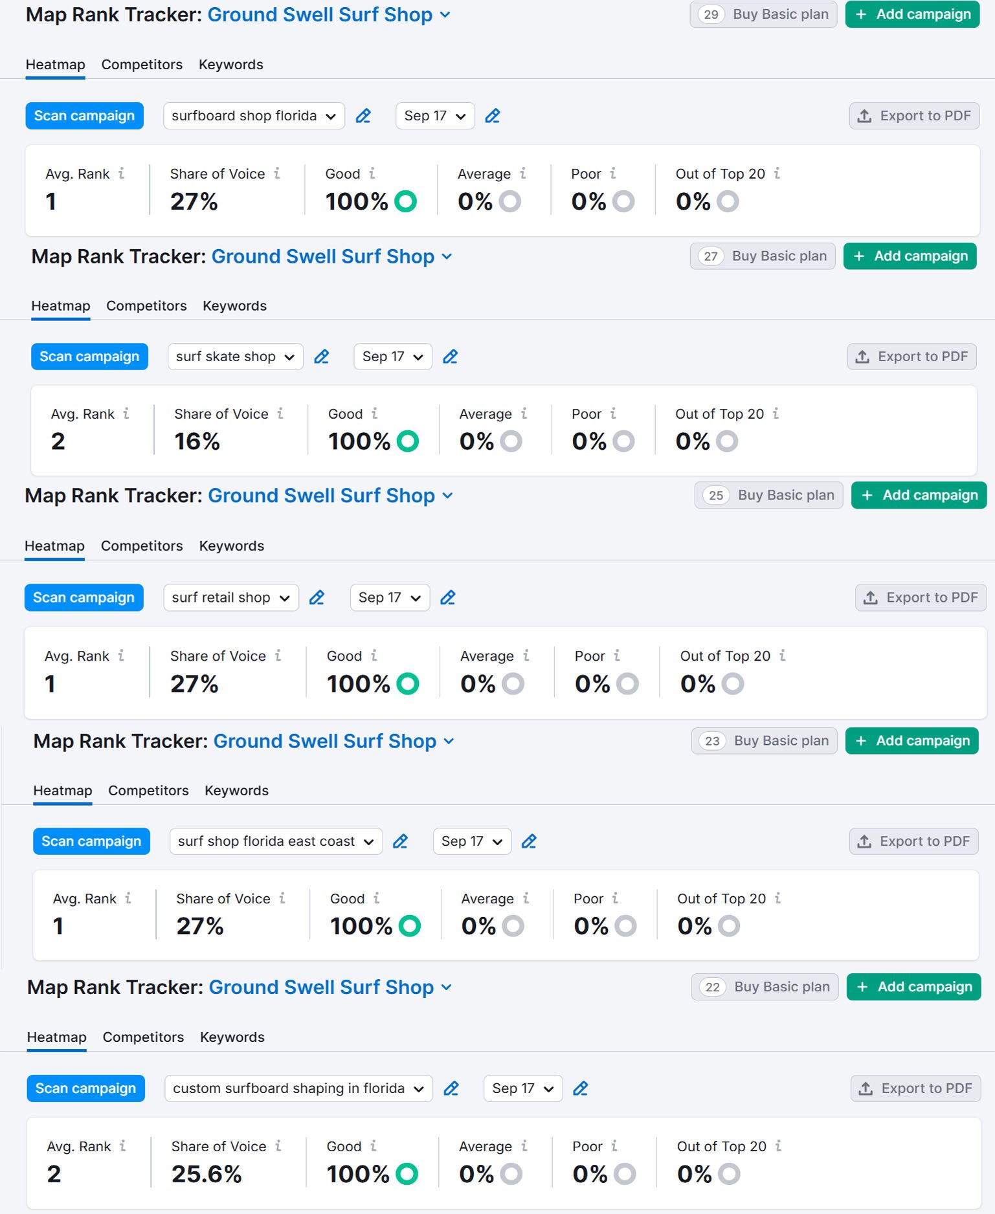Screen dimensions: 995x1214
Task: Open the surfboard shop florida keyword dropdown
Action: [x=253, y=116]
